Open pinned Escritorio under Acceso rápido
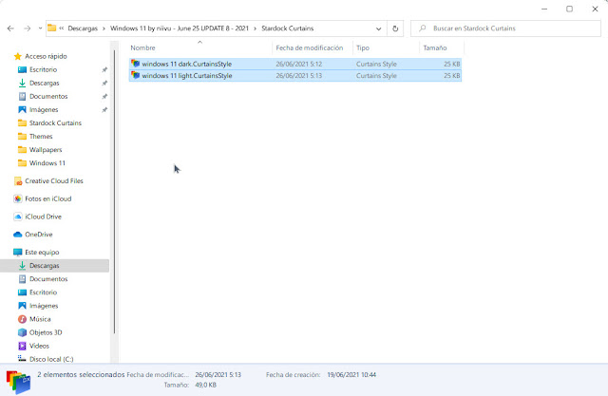The height and width of the screenshot is (396, 608). point(43,69)
